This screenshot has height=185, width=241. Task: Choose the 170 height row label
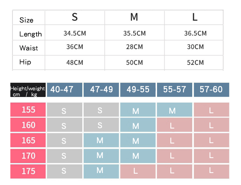click(28, 155)
